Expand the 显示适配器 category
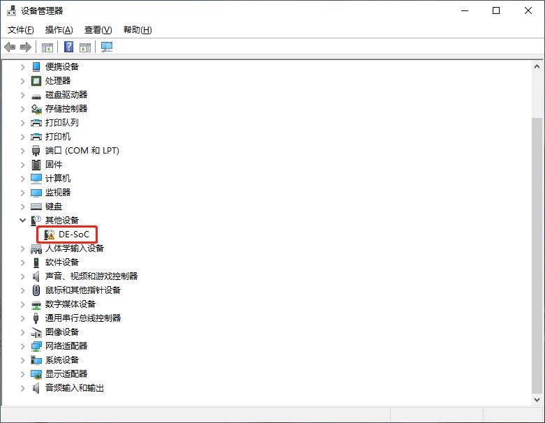 22,374
